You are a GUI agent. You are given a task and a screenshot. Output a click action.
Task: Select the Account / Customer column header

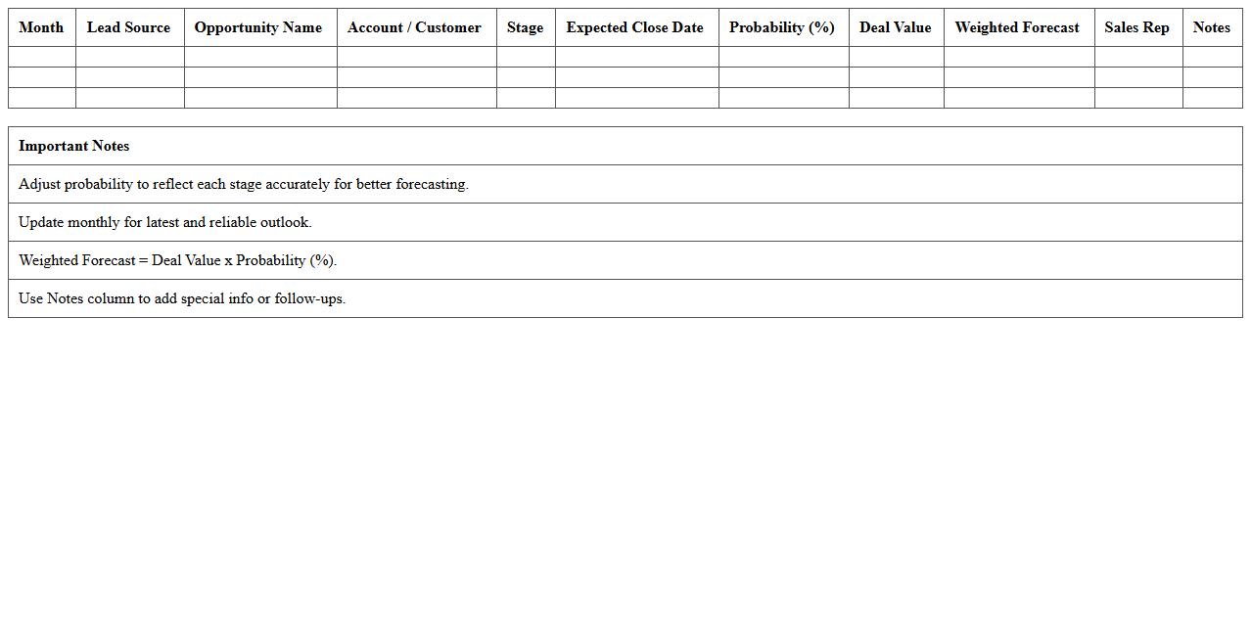coord(414,27)
